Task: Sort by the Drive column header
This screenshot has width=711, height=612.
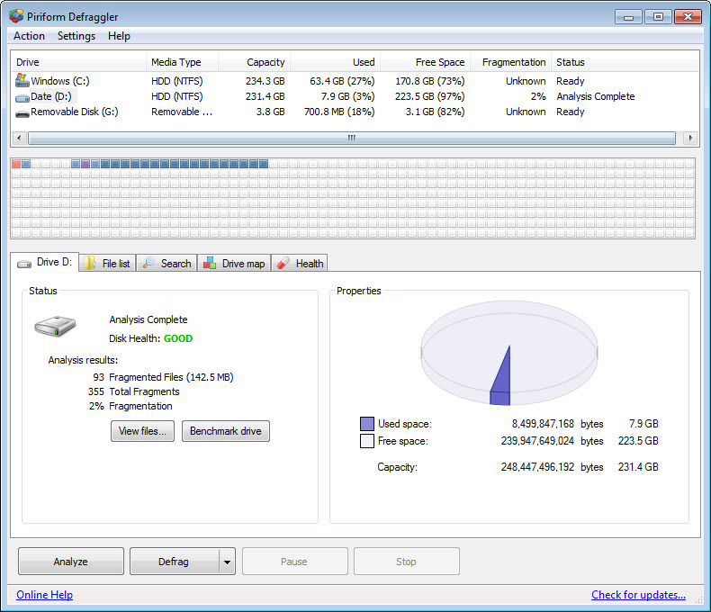Action: click(x=78, y=62)
